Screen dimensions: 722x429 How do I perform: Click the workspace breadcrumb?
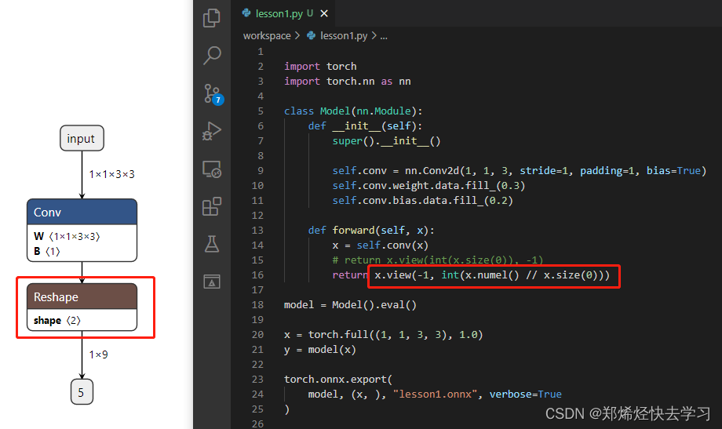point(267,36)
